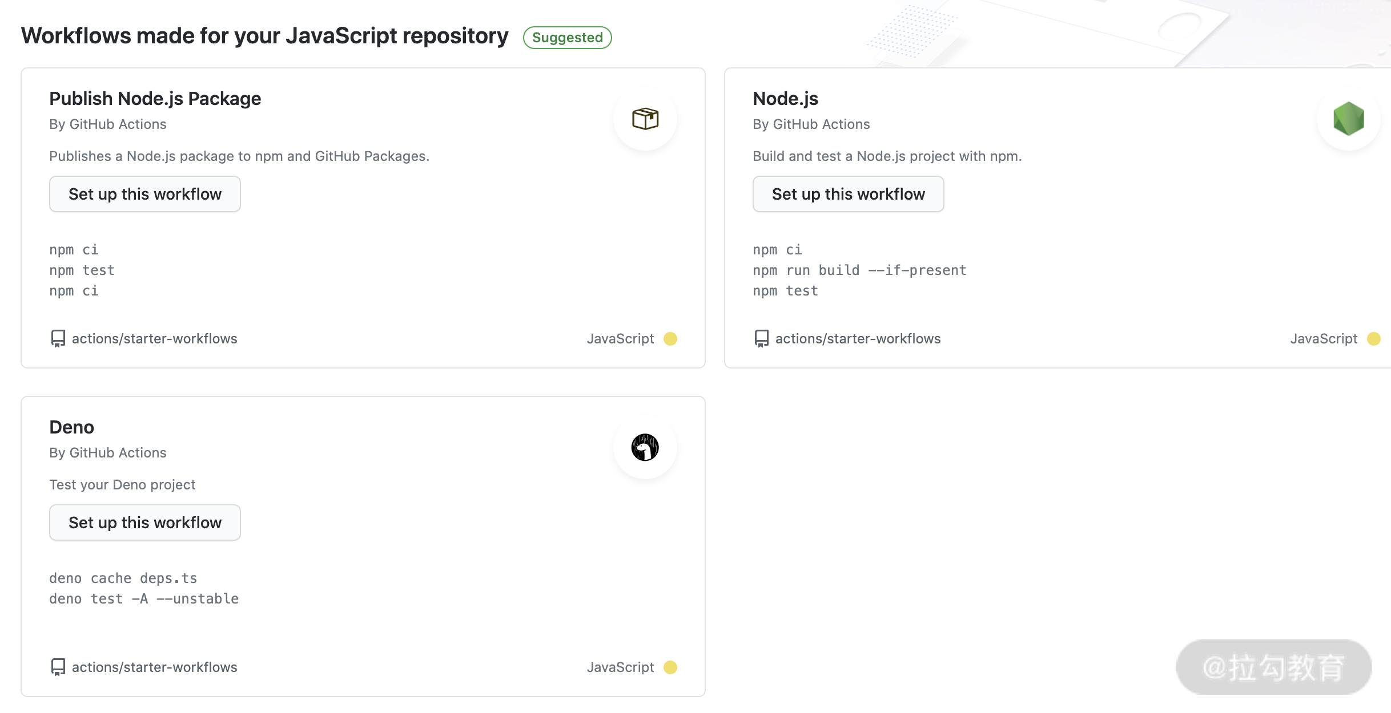Click repo icon in Deno card footer
This screenshot has width=1391, height=713.
(x=58, y=667)
